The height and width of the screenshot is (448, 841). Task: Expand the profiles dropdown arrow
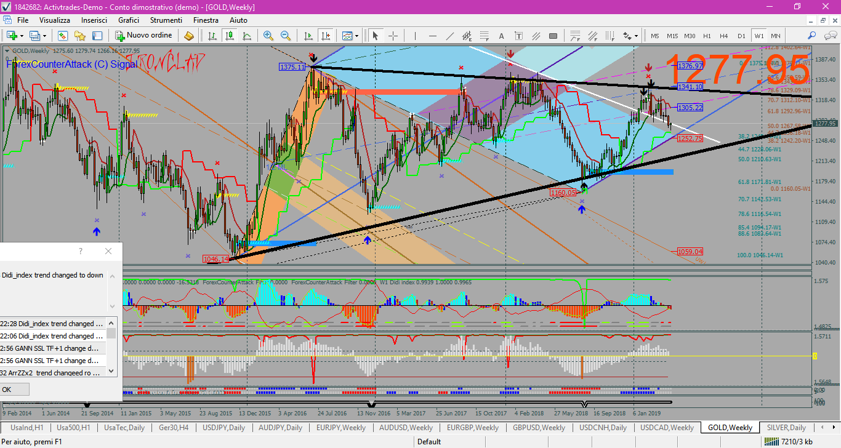click(x=44, y=36)
